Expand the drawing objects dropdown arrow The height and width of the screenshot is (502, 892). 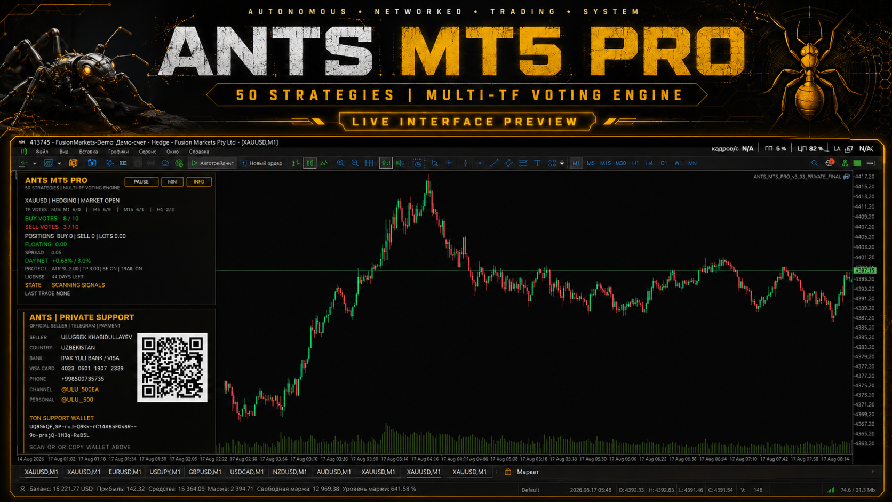coord(562,163)
